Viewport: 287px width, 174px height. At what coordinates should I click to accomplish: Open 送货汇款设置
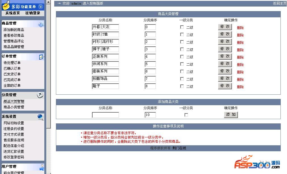(14, 152)
